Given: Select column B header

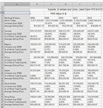Looking at the screenshot, I should click(37, 4).
